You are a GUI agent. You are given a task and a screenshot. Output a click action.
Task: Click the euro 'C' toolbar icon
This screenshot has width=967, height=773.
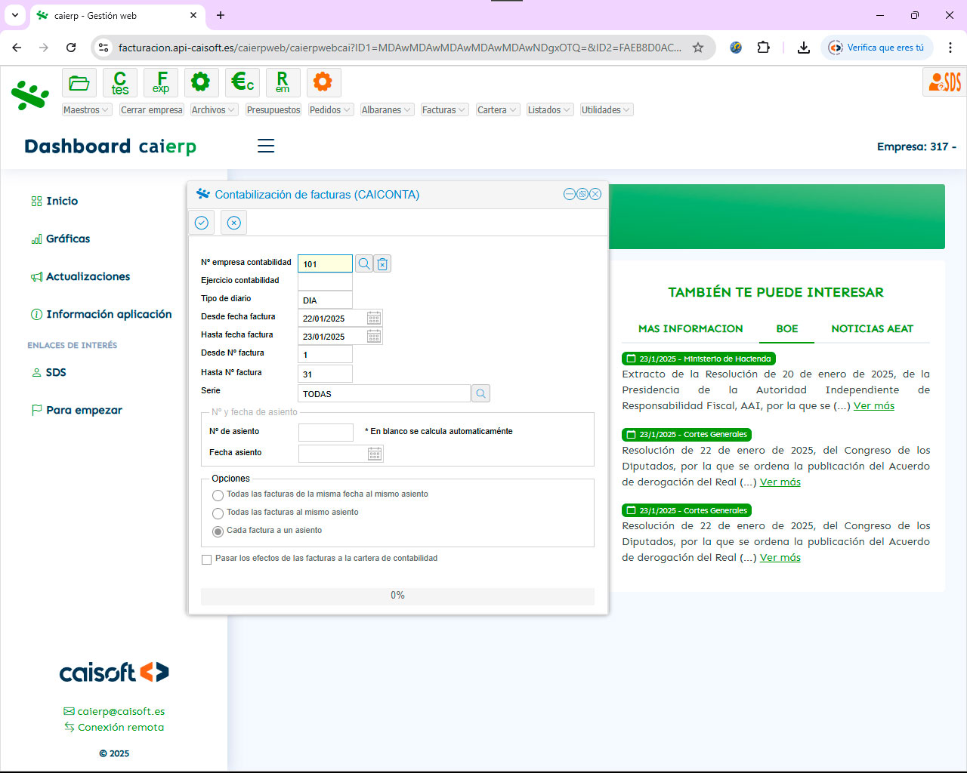(x=242, y=82)
